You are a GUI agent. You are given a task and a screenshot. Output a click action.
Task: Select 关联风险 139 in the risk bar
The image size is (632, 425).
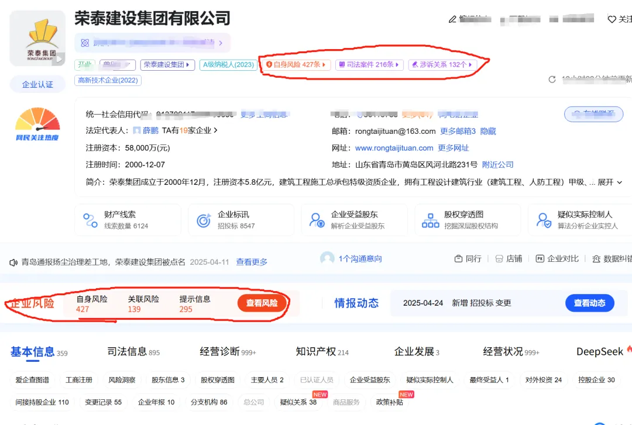click(x=143, y=304)
